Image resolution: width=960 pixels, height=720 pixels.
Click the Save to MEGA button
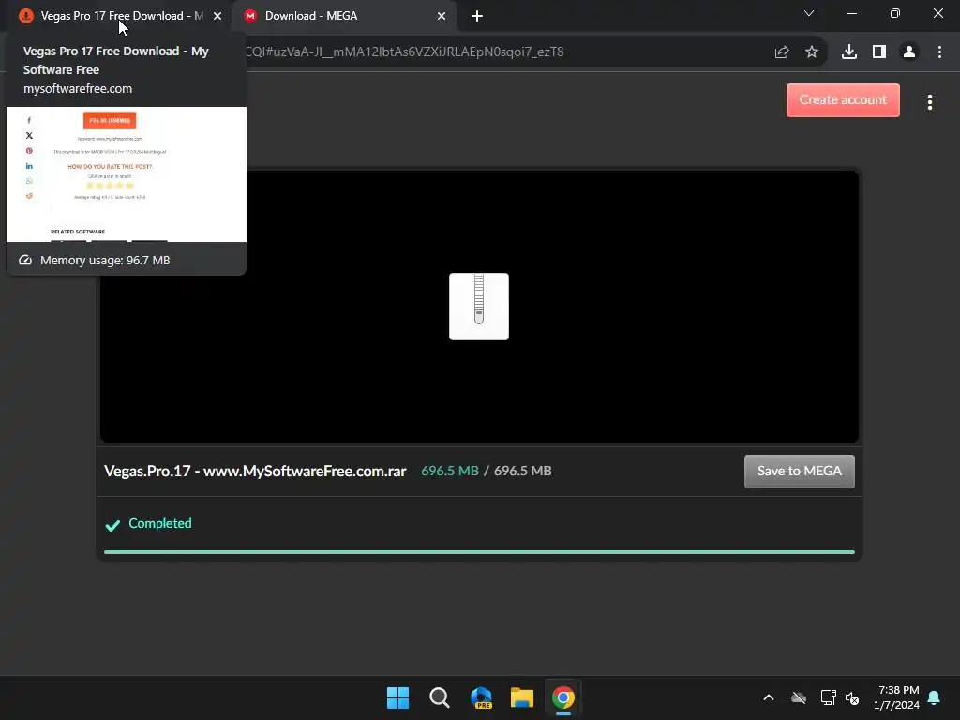800,472
